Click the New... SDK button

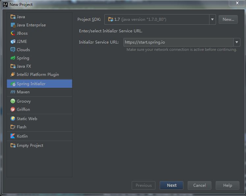[228, 19]
